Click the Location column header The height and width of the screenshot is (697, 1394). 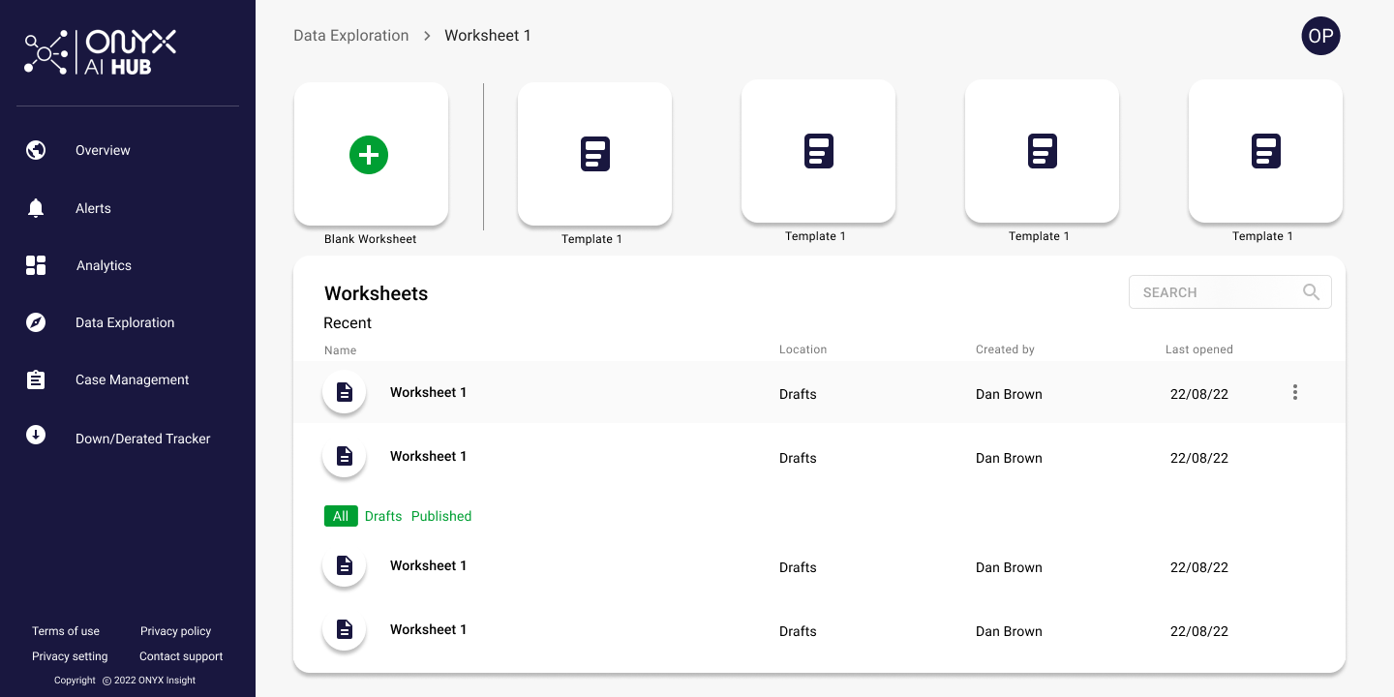(803, 349)
